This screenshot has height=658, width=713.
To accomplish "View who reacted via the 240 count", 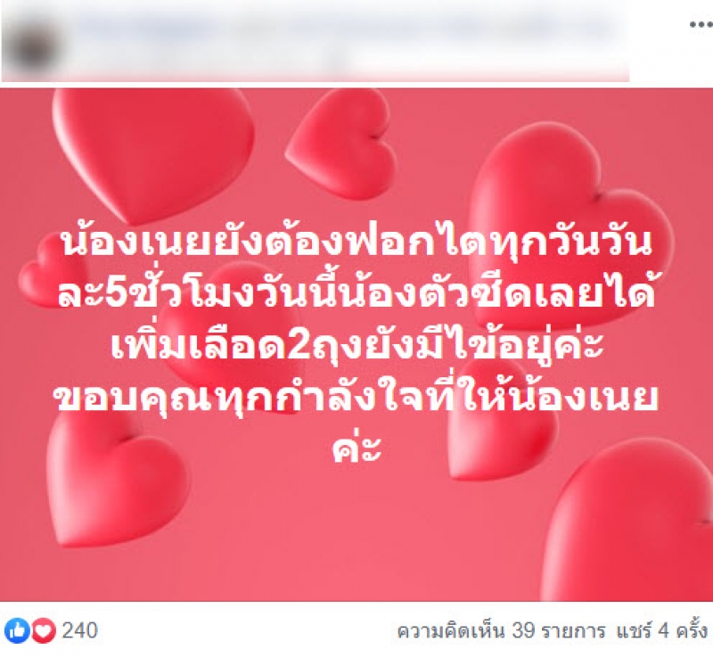I will point(79,630).
